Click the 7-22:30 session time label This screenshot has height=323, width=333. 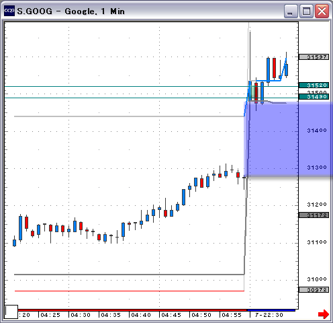tap(269, 315)
